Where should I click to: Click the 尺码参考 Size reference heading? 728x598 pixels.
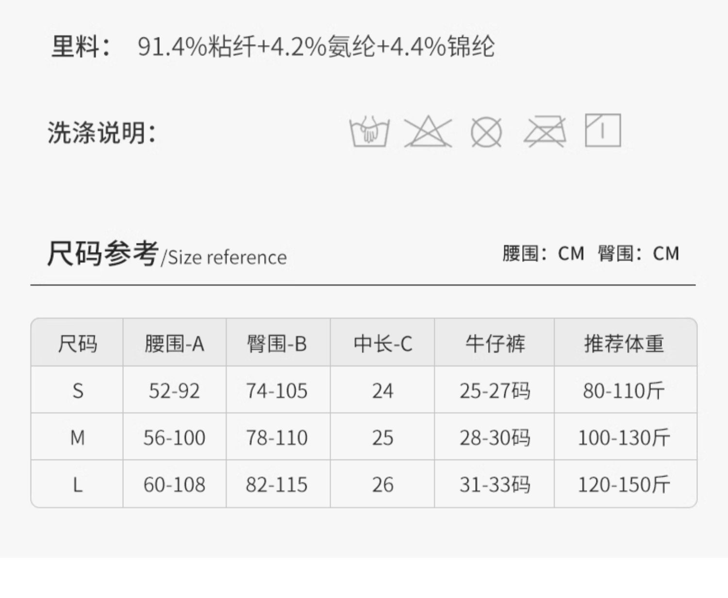(166, 253)
